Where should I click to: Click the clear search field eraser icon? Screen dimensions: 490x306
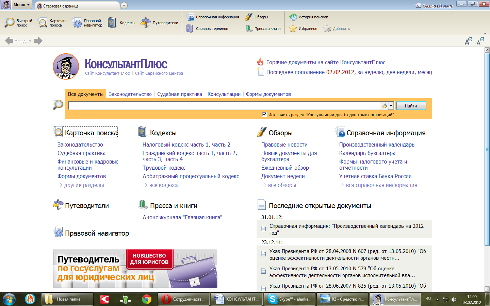click(x=384, y=106)
